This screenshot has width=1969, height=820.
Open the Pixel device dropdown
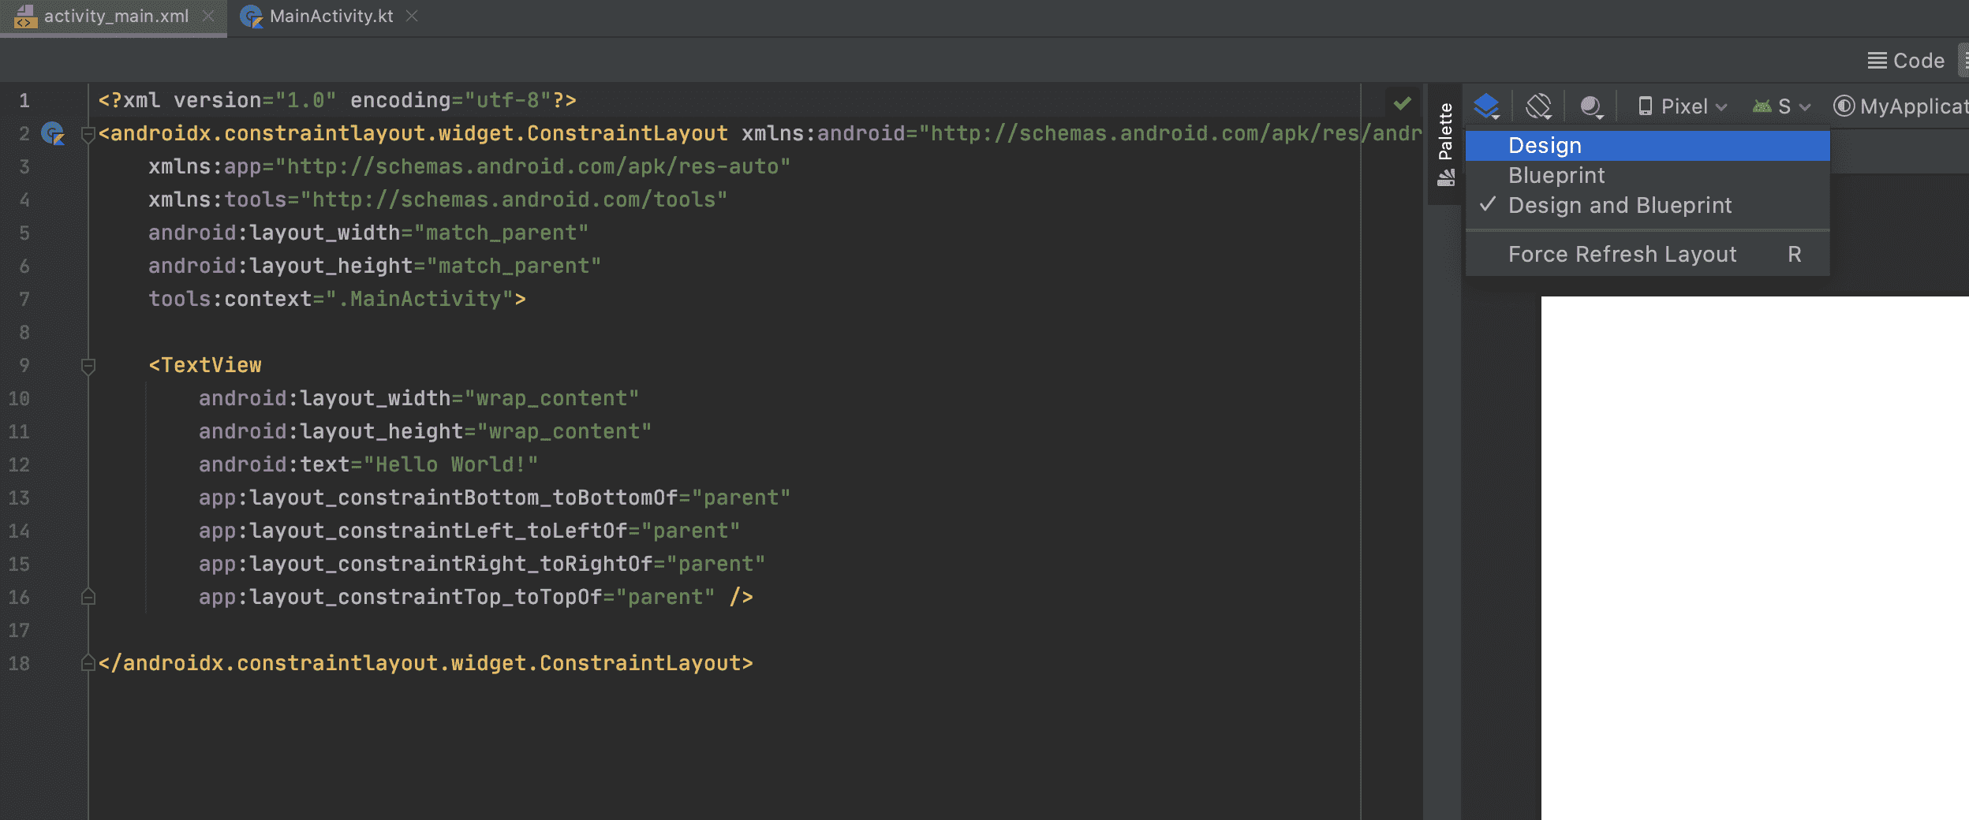pos(1683,106)
